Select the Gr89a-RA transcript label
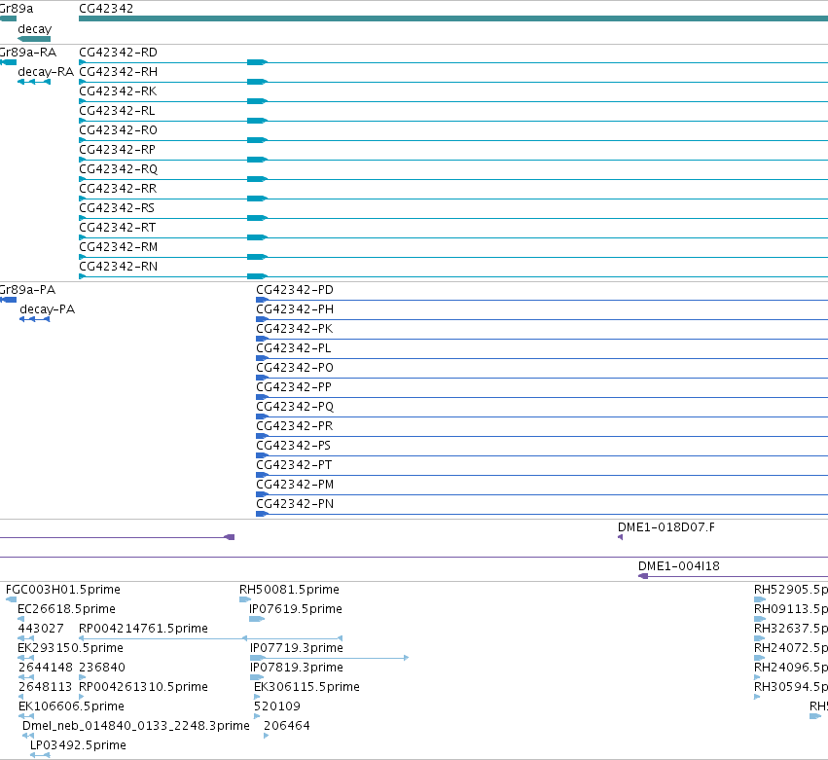Viewport: 828px width, 760px height. (x=28, y=53)
